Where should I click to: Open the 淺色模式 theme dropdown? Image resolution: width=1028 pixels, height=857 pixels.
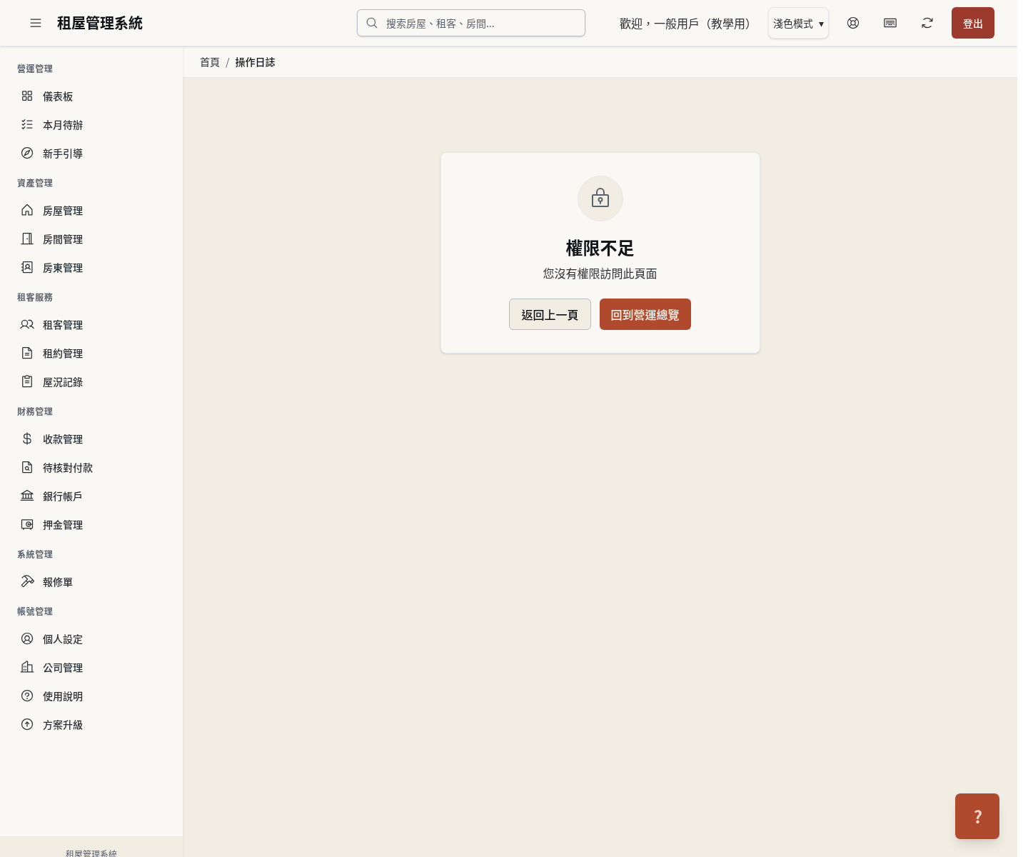[798, 24]
